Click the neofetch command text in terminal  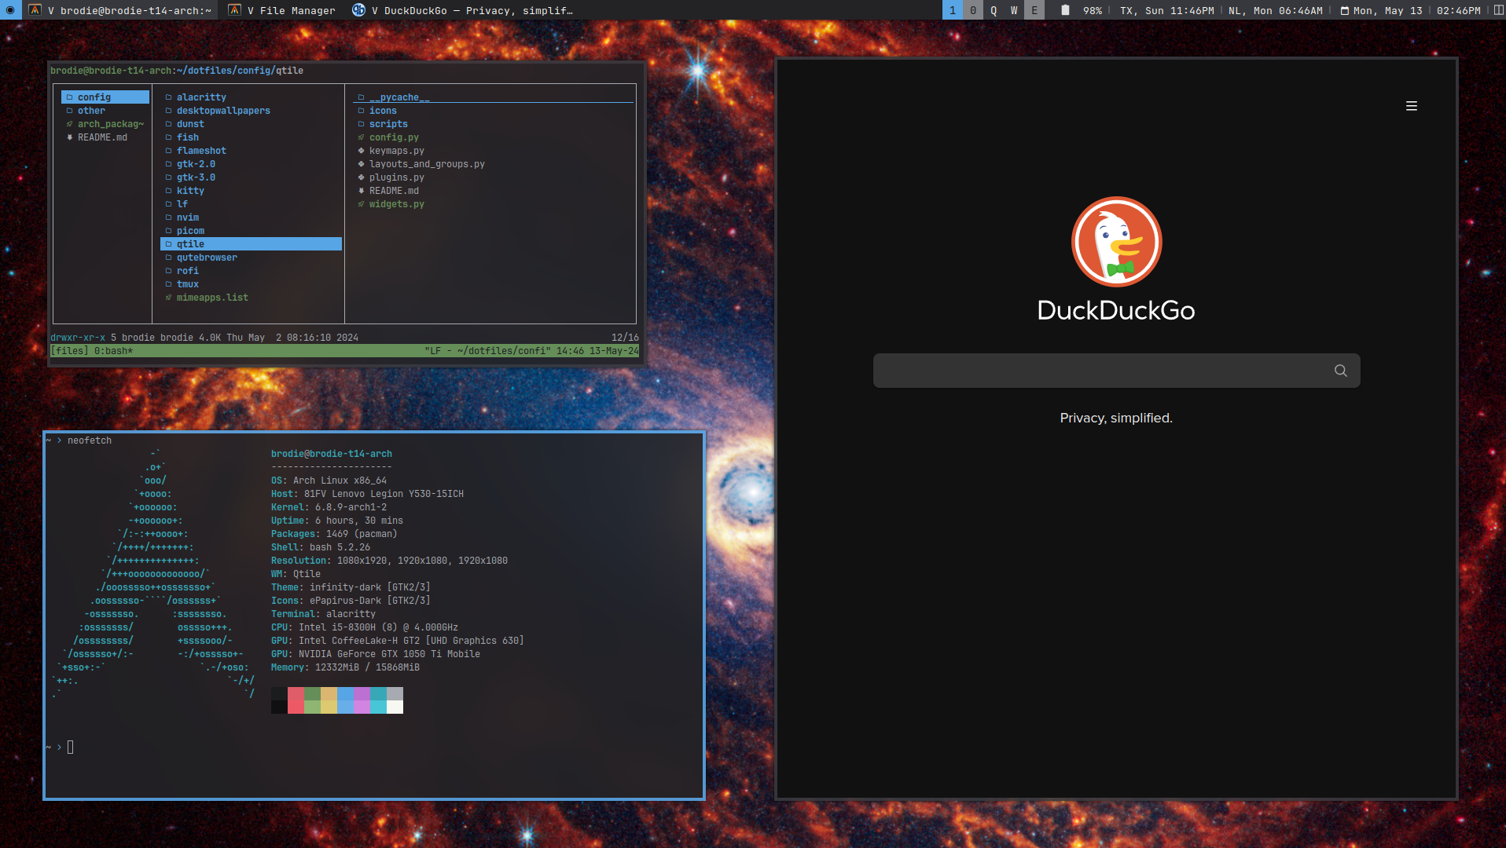coord(90,440)
